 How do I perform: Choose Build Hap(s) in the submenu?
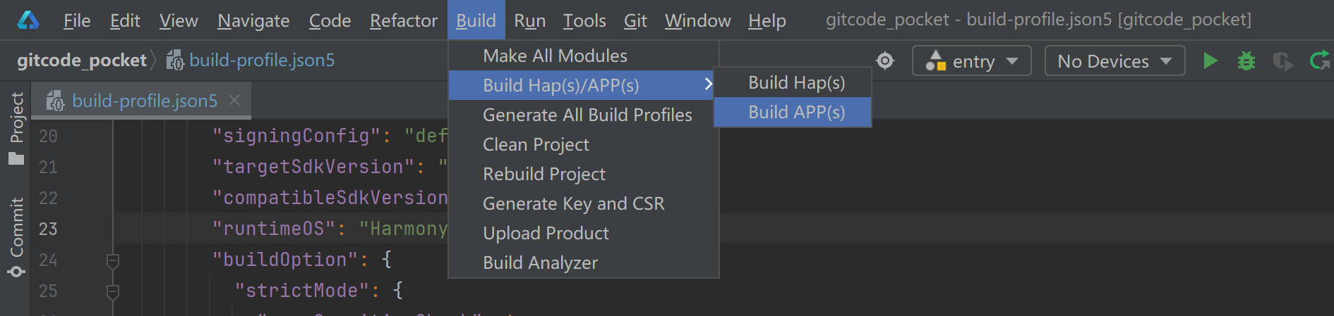point(796,83)
